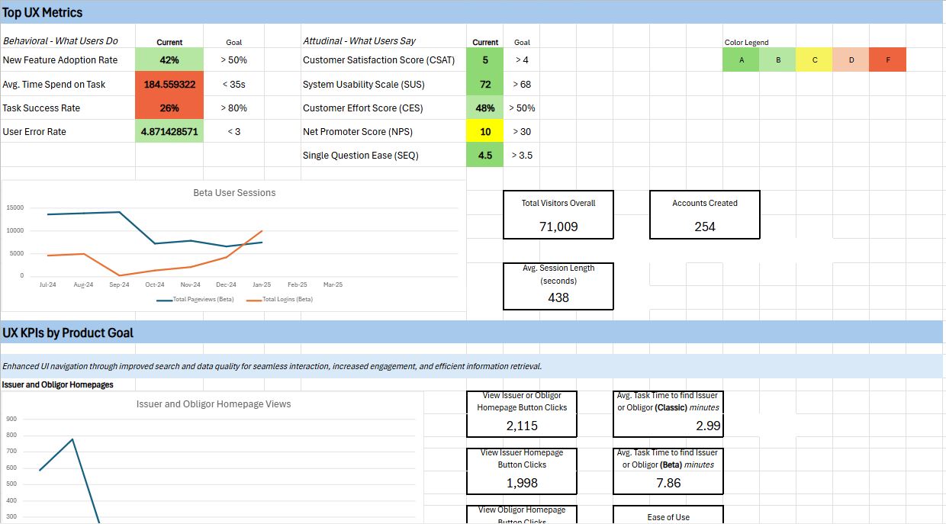The image size is (946, 524).
Task: Select the Accounts Created box
Action: (x=705, y=215)
